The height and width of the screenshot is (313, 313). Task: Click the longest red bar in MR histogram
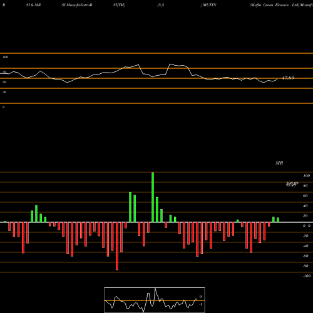pyautogui.click(x=117, y=246)
